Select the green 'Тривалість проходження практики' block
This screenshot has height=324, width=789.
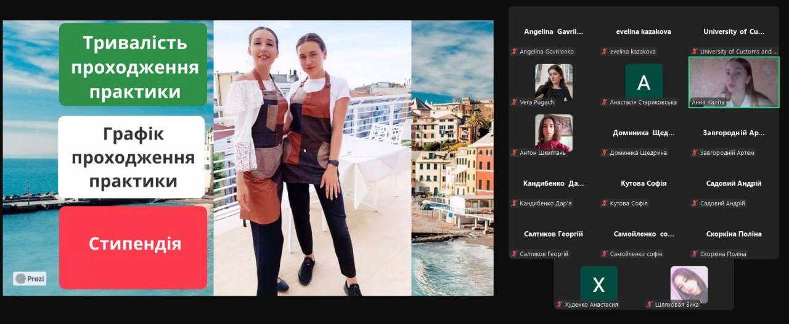pos(133,65)
